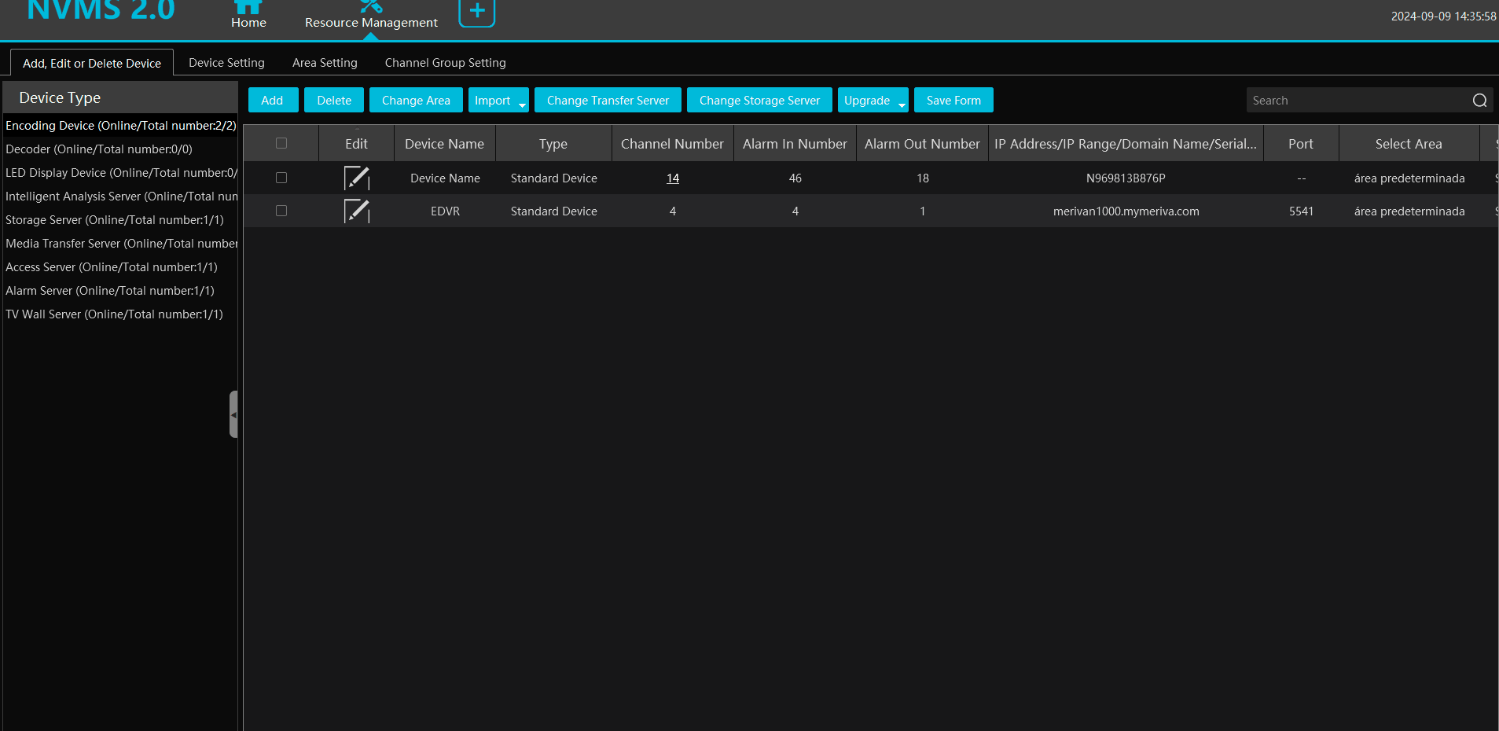Collapse the Device Type side panel handle
This screenshot has width=1499, height=731.
233,414
